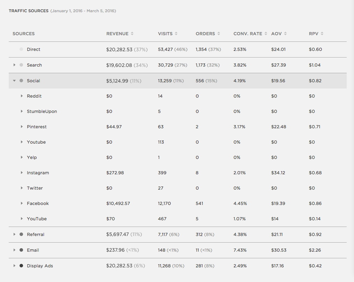Click the RPV sort arrows icon
This screenshot has height=282, width=354.
point(322,34)
